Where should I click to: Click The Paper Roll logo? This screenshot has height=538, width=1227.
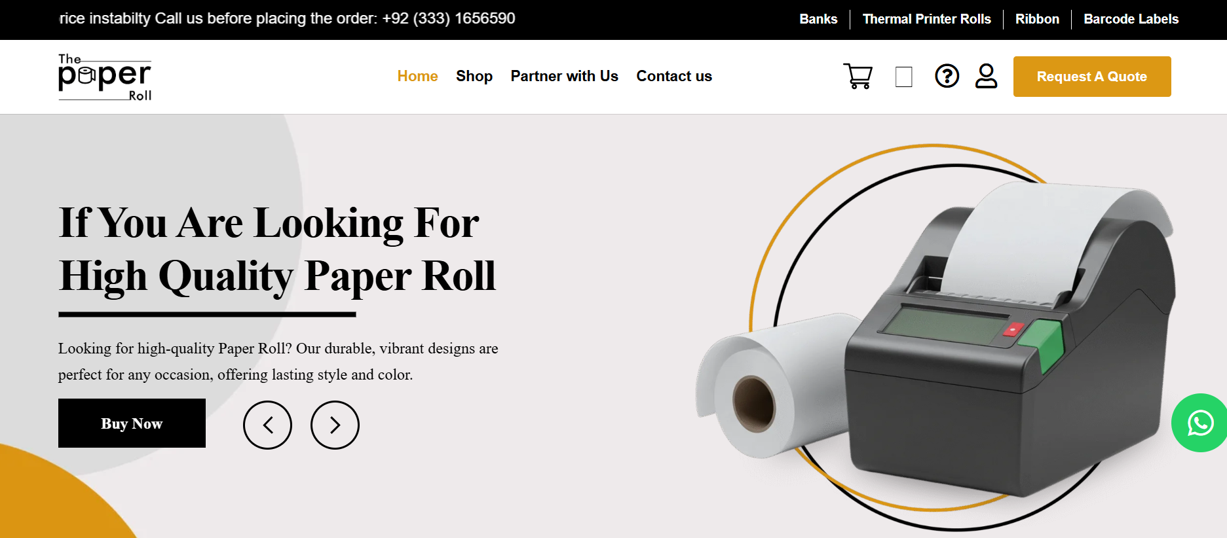(x=105, y=77)
